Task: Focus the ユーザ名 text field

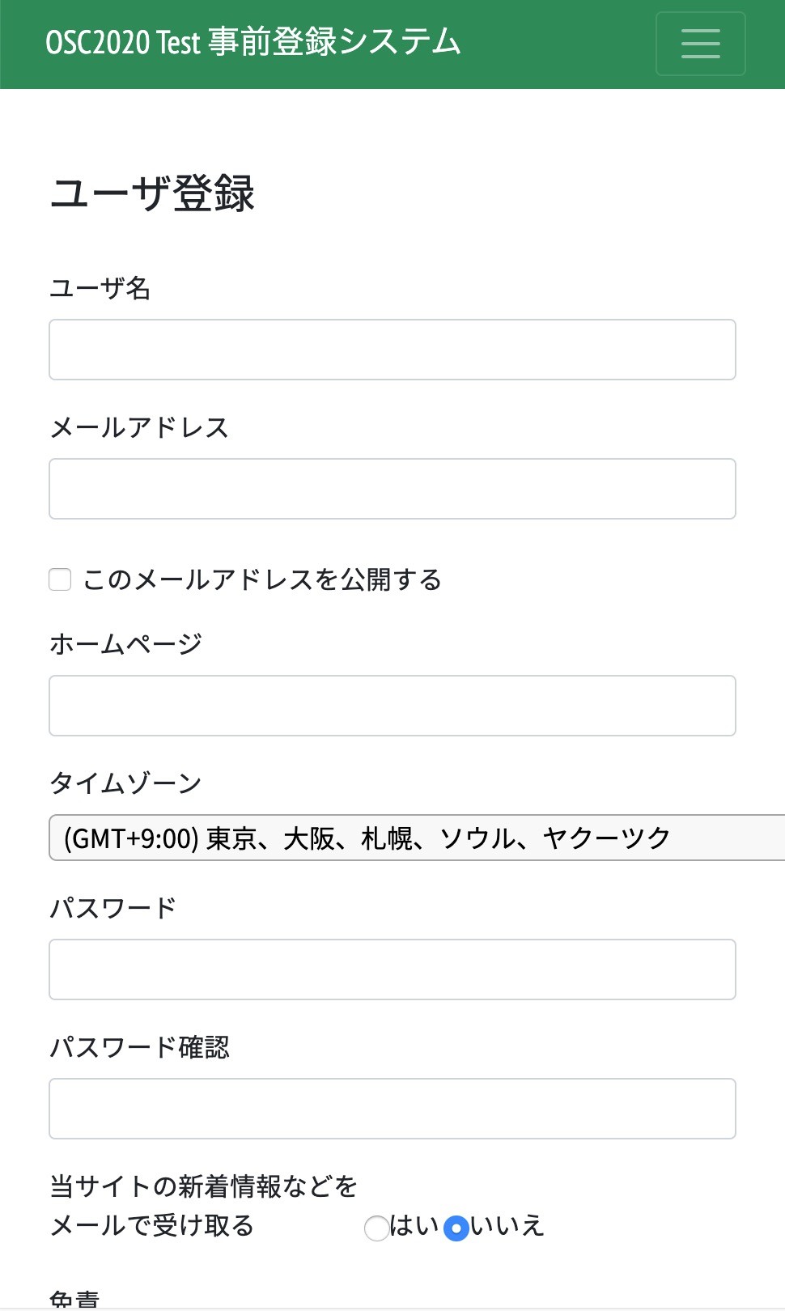Action: tap(392, 350)
